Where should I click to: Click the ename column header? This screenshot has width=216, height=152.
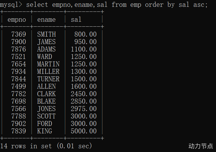point(46,20)
